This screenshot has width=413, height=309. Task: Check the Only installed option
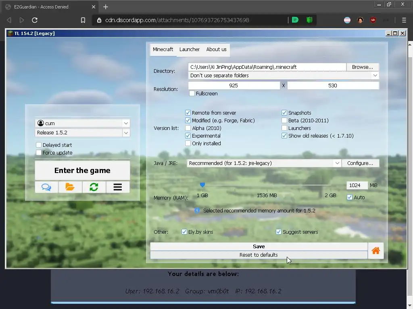188,143
